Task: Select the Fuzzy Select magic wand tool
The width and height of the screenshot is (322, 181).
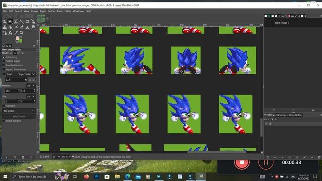Action: click(21, 21)
